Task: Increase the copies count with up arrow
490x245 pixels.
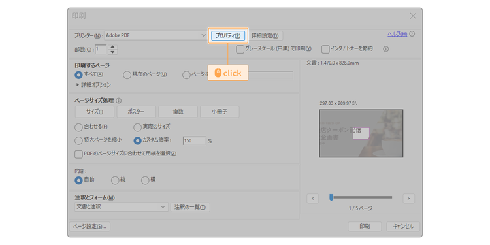Action: tap(112, 47)
